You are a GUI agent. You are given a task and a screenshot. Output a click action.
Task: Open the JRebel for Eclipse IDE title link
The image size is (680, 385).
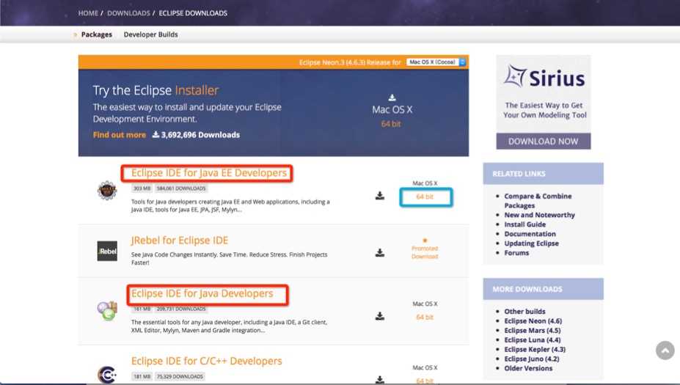(180, 241)
